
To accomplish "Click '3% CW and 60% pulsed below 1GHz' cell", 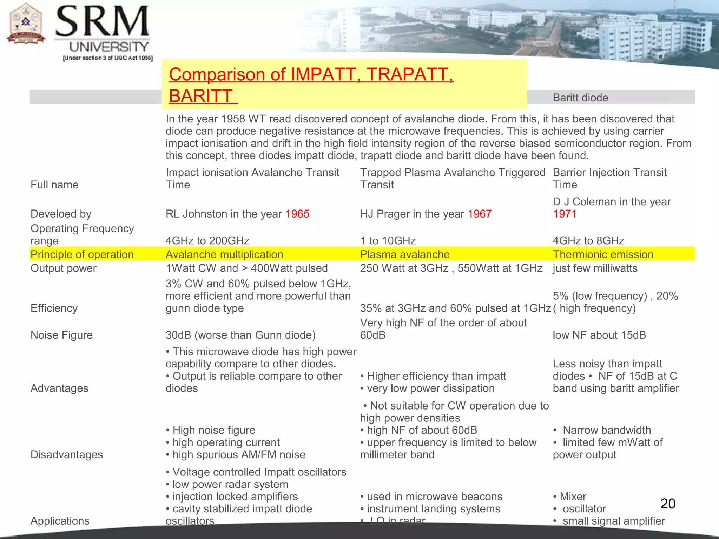I will pyautogui.click(x=258, y=296).
